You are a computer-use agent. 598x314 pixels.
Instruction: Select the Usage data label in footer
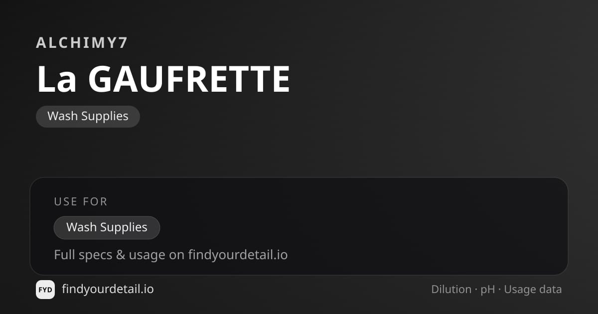(x=533, y=290)
